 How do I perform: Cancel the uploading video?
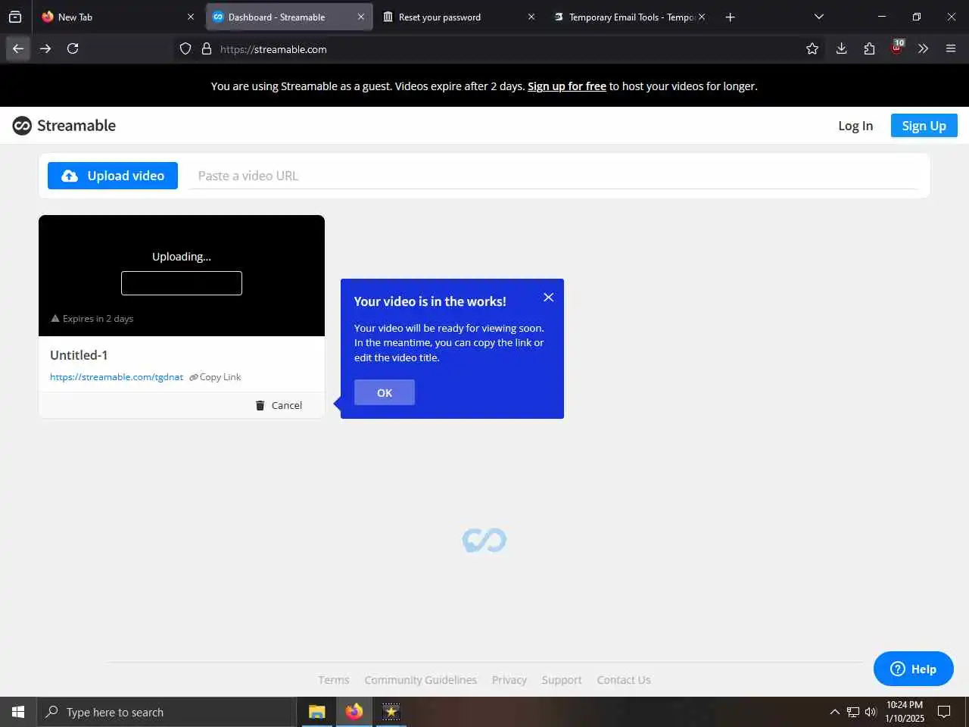[279, 405]
